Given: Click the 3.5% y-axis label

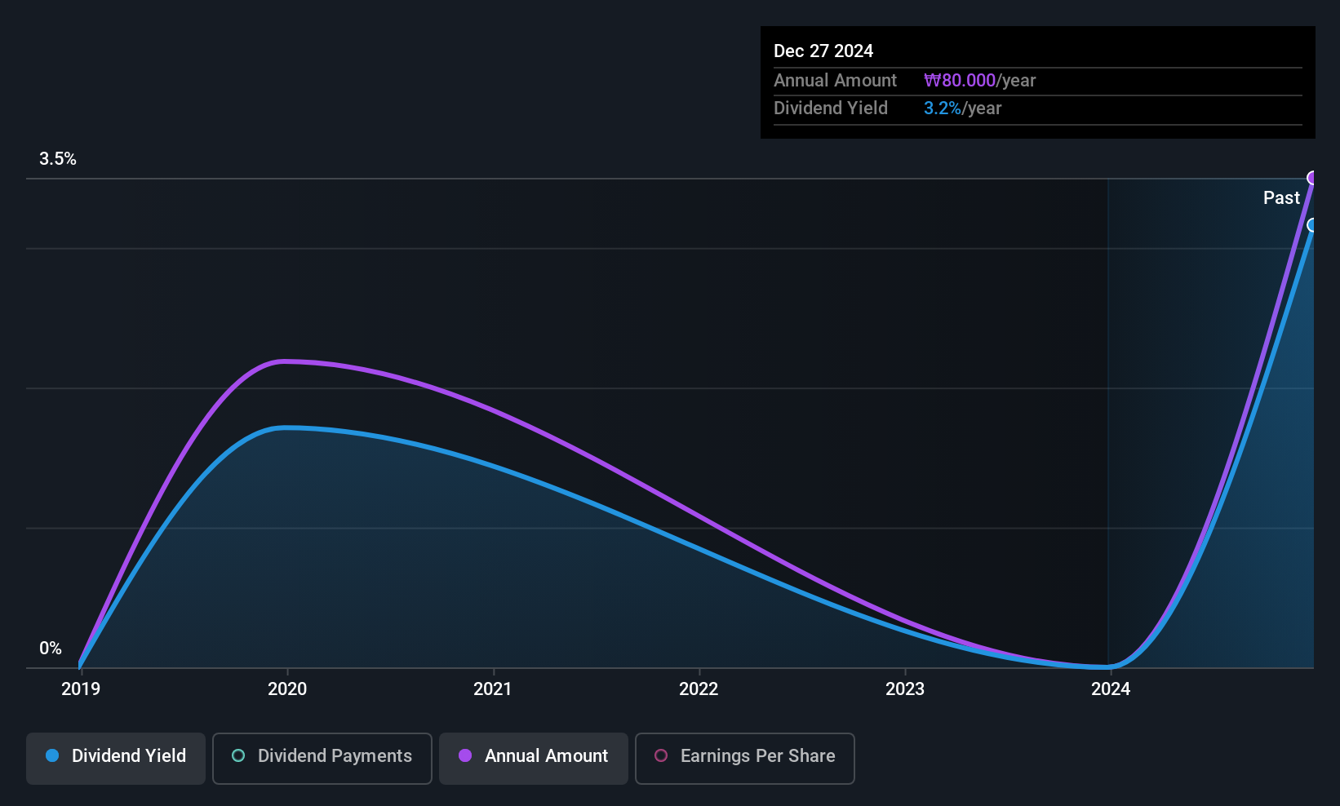Looking at the screenshot, I should click(58, 159).
